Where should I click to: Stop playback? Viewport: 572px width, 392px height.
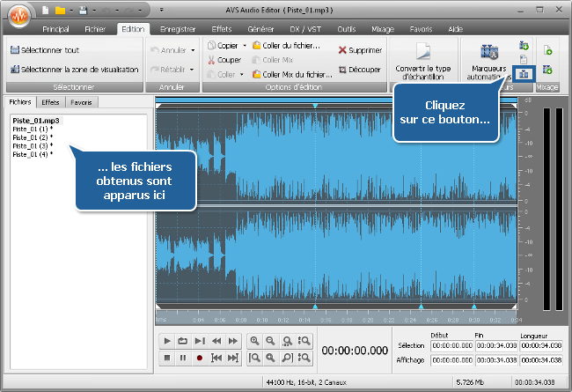[x=167, y=358]
